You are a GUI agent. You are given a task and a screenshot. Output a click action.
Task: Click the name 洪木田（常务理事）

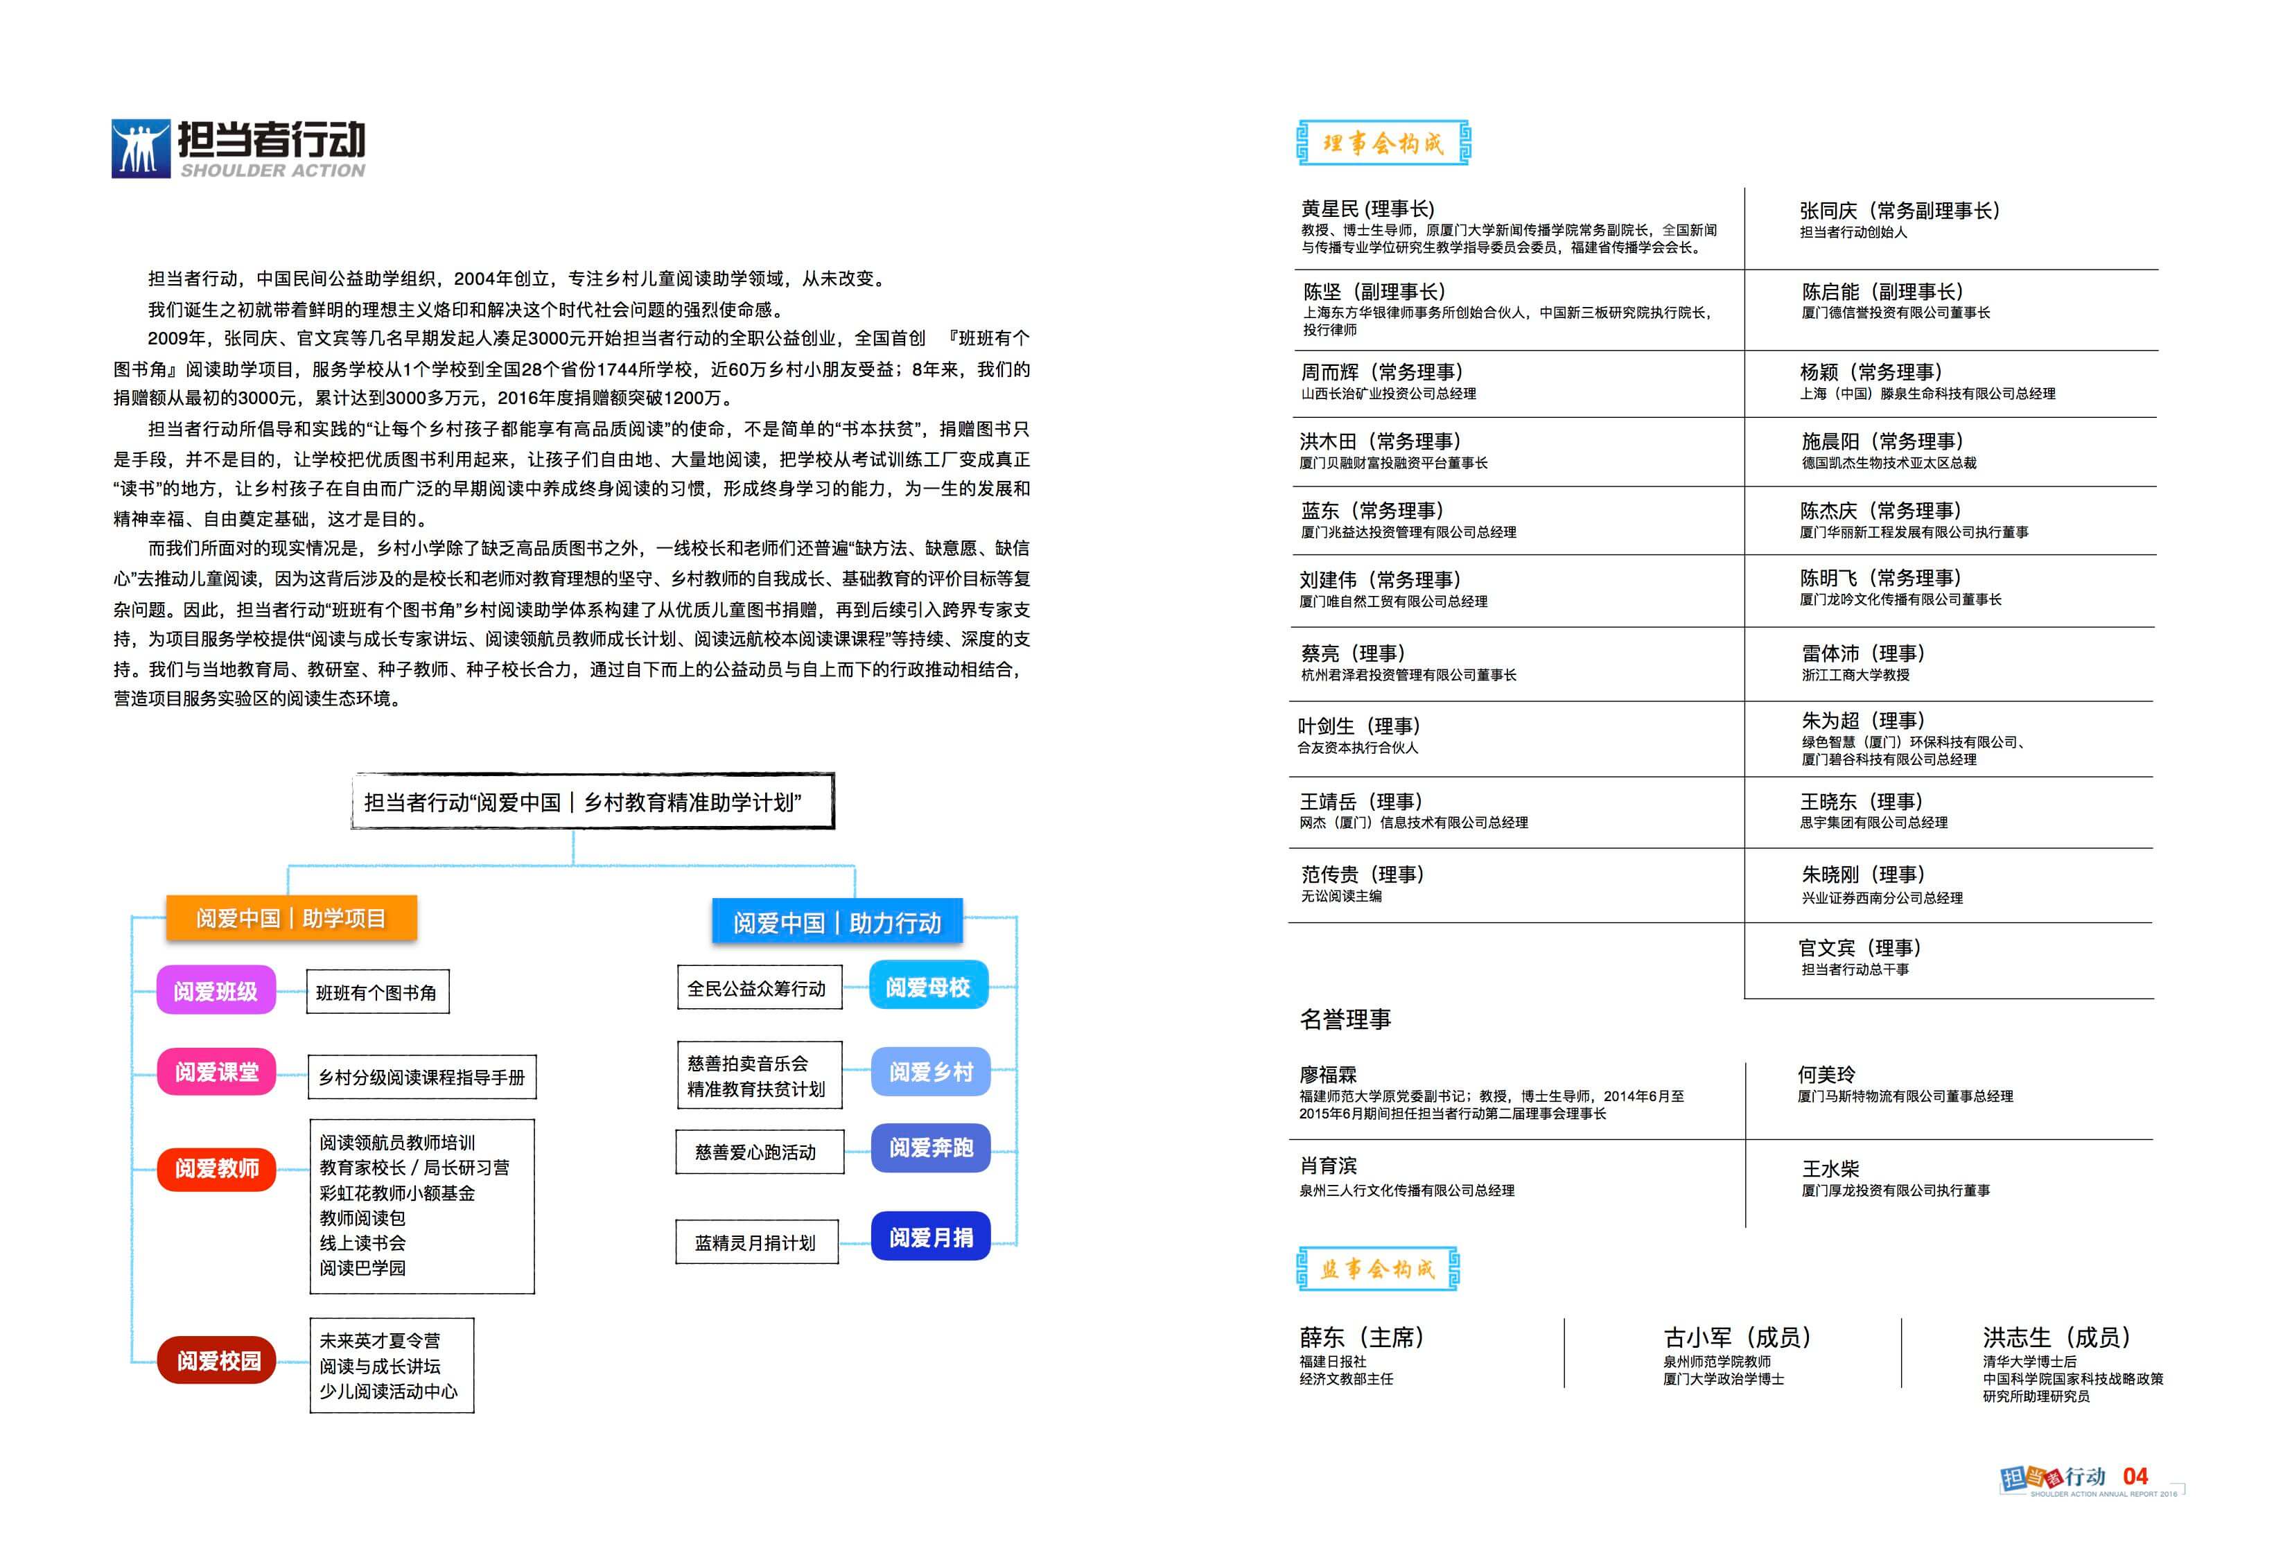1381,441
